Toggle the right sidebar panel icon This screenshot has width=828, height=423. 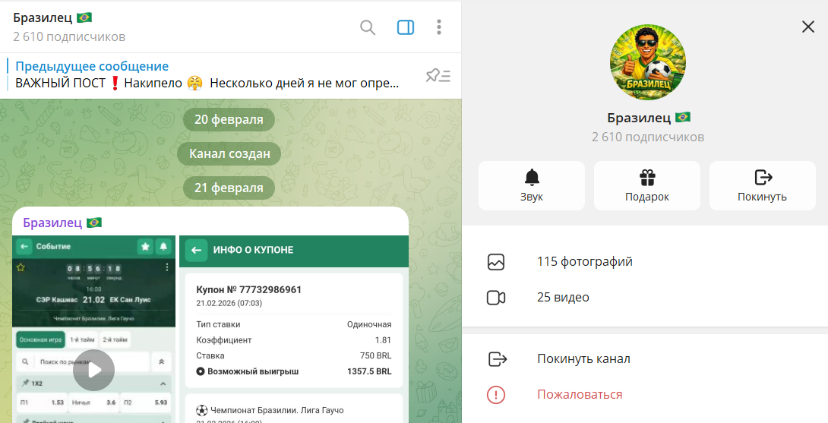[x=406, y=27]
